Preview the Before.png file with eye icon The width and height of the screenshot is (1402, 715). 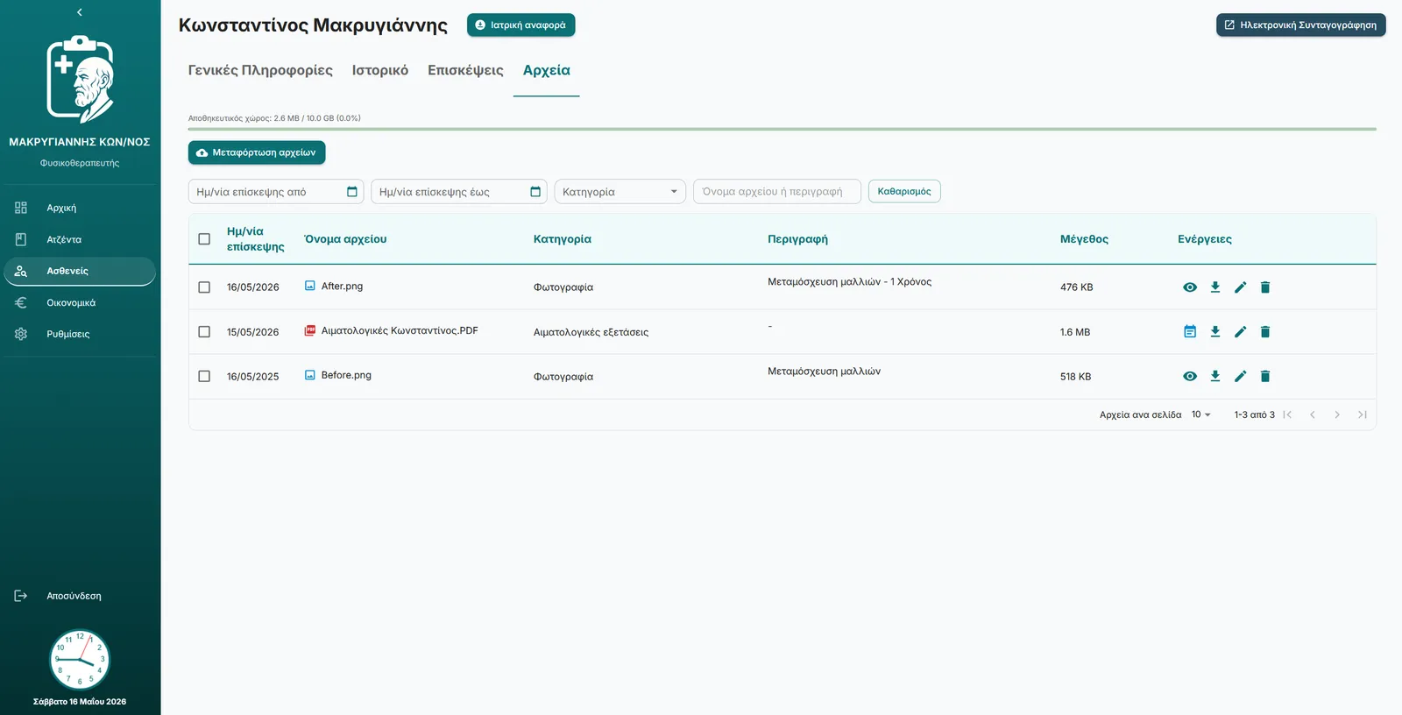1190,377
